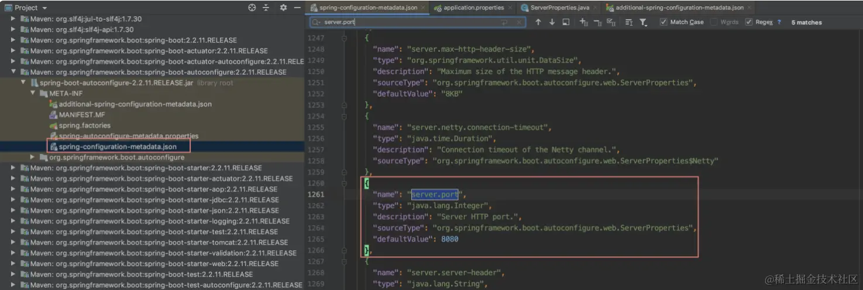
Task: Click the locate/select opened file target icon
Action: 252,8
